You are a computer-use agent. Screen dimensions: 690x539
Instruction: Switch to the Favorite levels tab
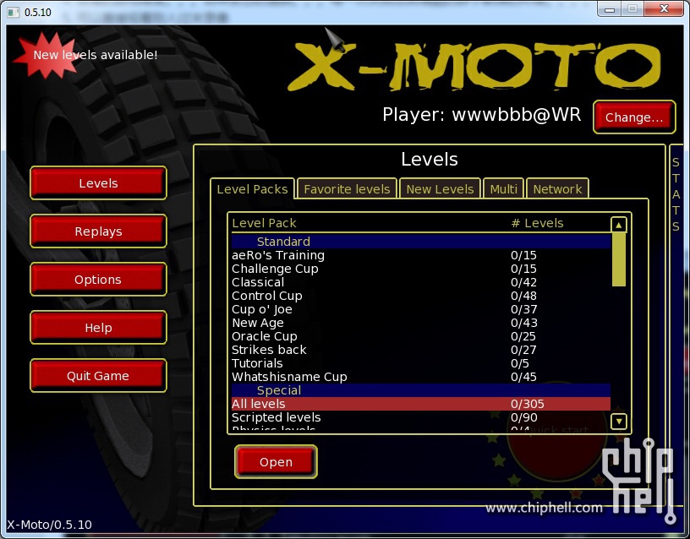347,189
